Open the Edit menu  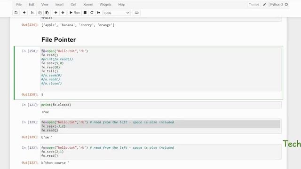click(x=32, y=4)
